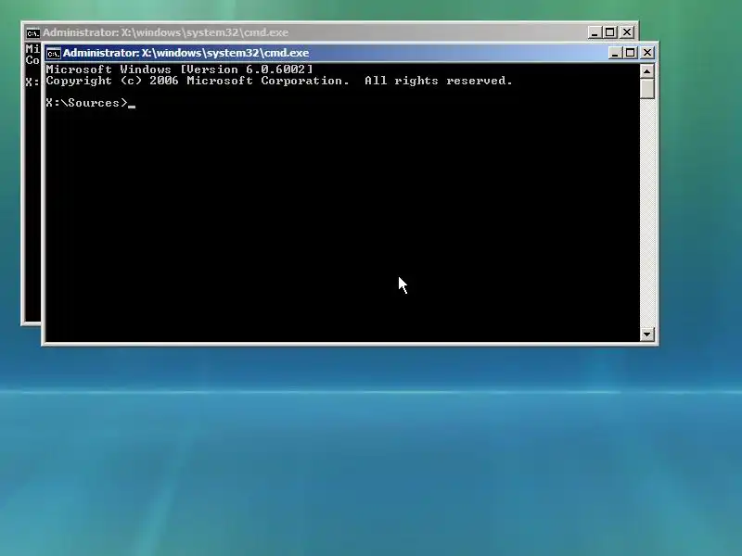Close the background cmd.exe window
This screenshot has height=556, width=742.
(627, 32)
